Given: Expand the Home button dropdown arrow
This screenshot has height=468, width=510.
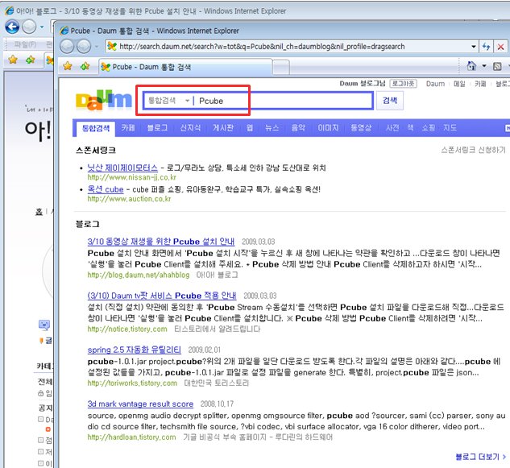Looking at the screenshot, I should click(x=484, y=66).
